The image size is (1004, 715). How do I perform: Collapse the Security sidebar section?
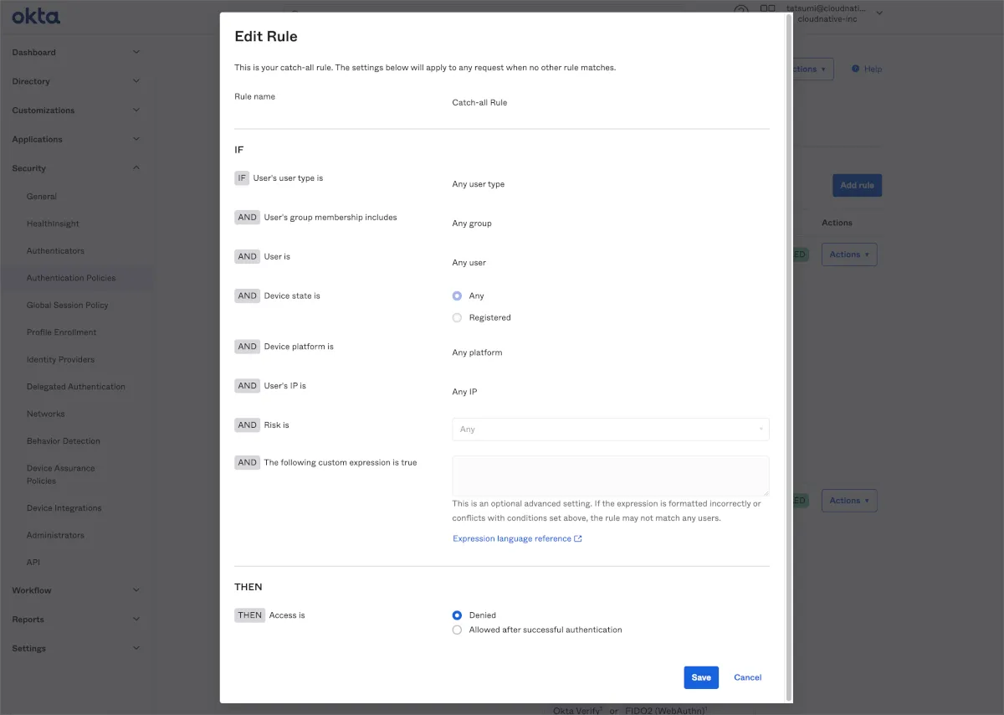(x=136, y=168)
